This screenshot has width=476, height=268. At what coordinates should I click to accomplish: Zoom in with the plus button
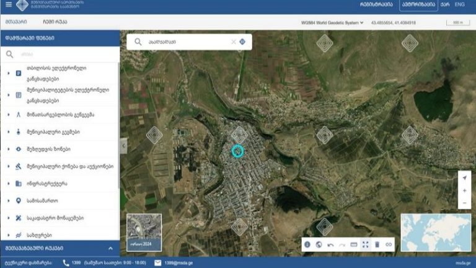click(x=464, y=190)
